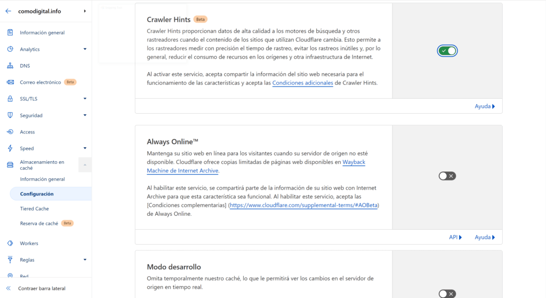Turn on Modo desarrollo toggle
Image resolution: width=546 pixels, height=298 pixels.
447,294
